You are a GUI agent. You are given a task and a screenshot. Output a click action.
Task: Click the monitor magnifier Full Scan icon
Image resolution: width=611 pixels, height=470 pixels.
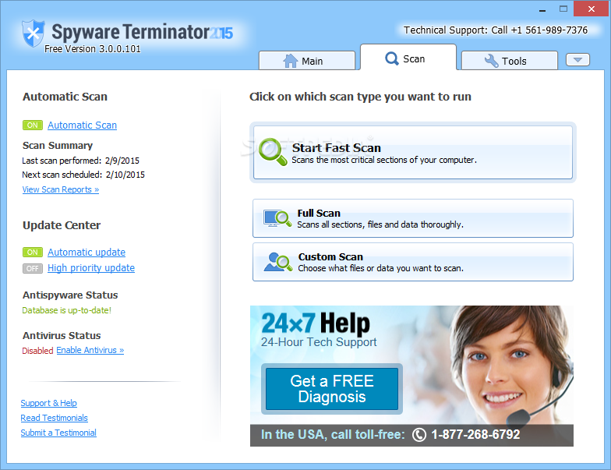click(x=277, y=218)
